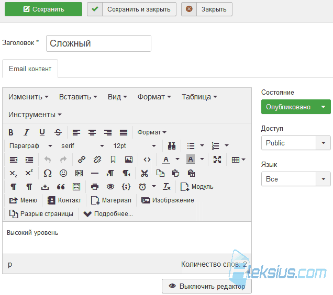Copy selected text
Viewport: 333px width, 295px height.
(160, 174)
